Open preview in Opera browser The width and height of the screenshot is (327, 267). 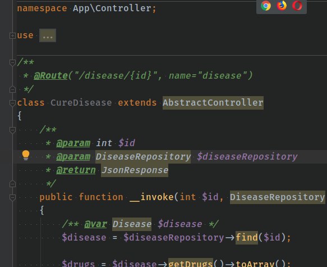coord(297,6)
